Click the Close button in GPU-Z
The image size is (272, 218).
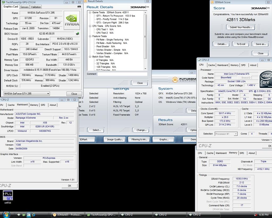74,94
